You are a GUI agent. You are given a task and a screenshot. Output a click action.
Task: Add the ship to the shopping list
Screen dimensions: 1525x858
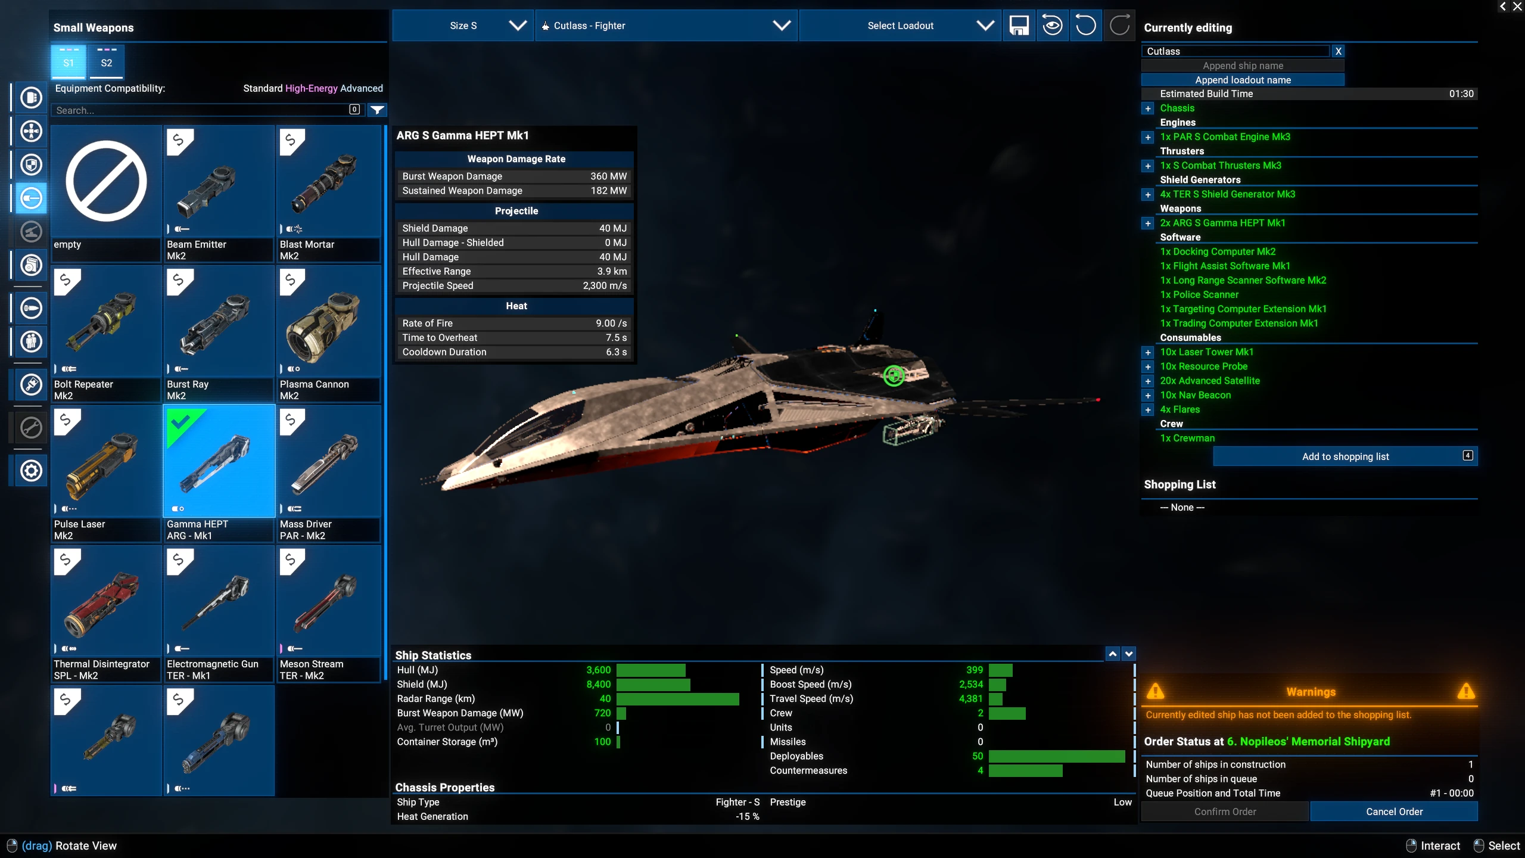pyautogui.click(x=1345, y=456)
